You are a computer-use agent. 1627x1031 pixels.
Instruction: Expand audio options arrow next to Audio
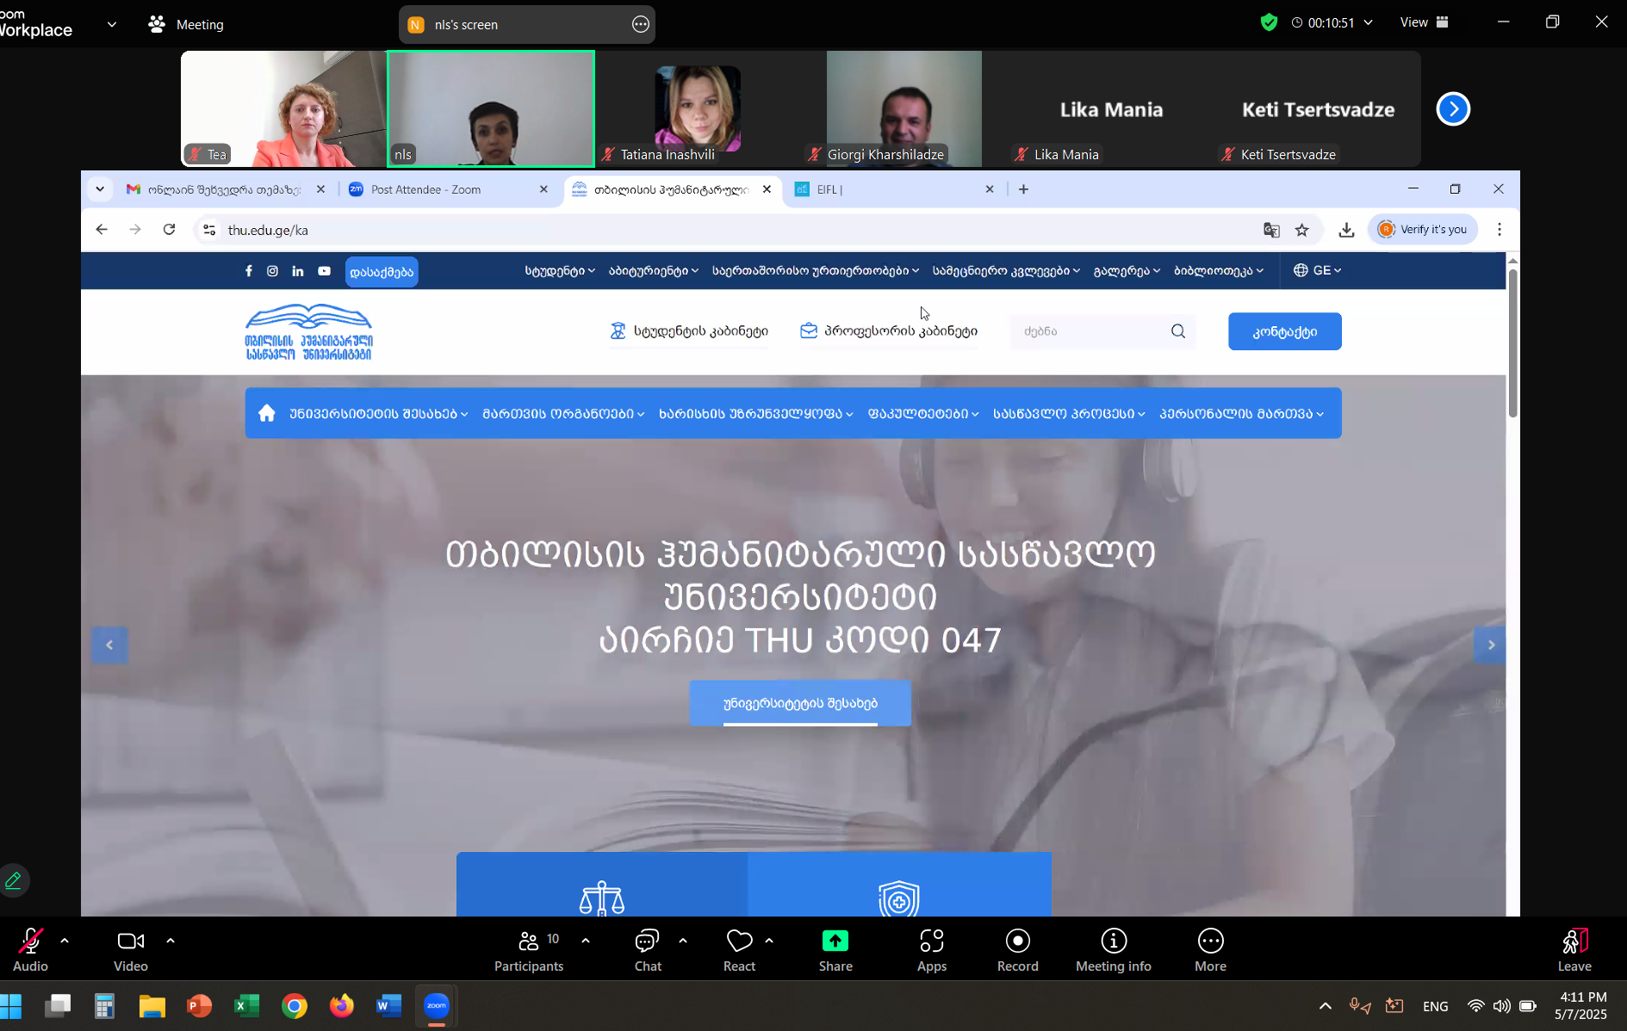coord(65,941)
